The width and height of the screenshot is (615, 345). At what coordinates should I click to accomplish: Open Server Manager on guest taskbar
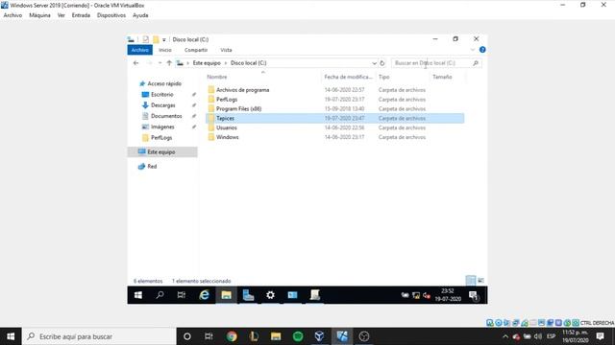coord(248,295)
